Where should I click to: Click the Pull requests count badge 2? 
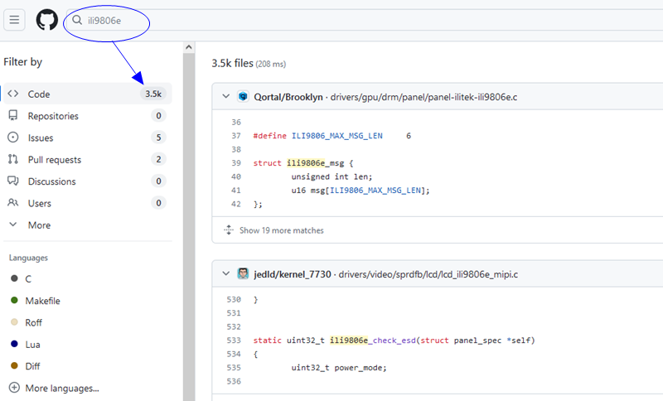click(158, 159)
